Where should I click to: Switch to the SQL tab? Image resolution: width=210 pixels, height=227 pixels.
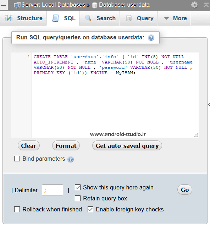coord(63,18)
